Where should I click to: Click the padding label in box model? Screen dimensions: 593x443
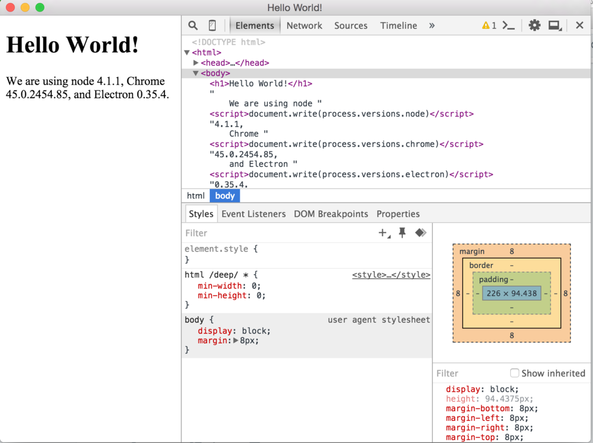pyautogui.click(x=493, y=279)
